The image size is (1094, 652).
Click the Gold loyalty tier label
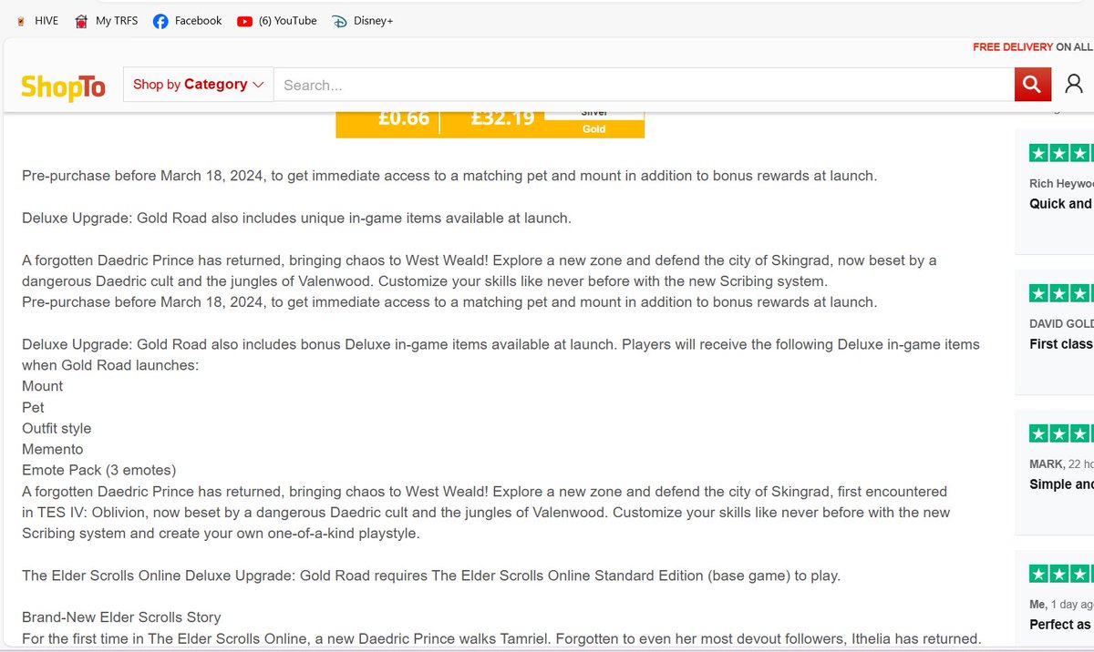click(x=594, y=129)
